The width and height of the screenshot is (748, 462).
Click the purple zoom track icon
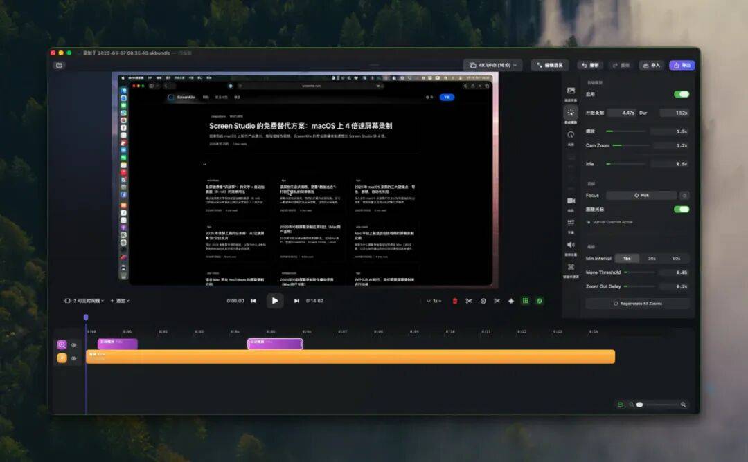pyautogui.click(x=62, y=344)
